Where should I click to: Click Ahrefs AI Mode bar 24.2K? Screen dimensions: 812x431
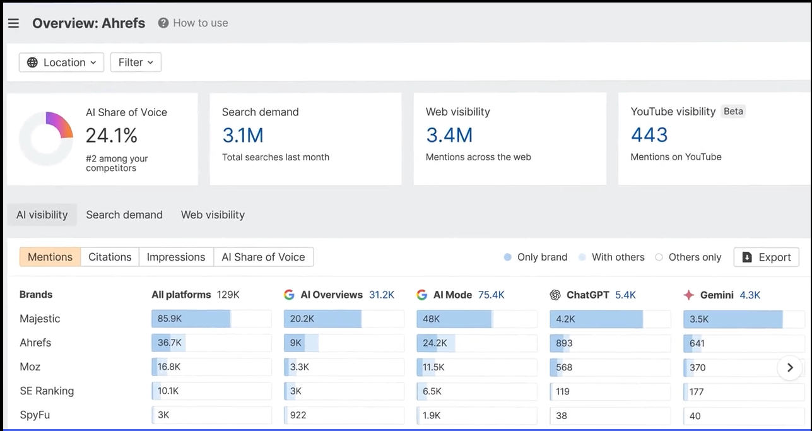click(x=477, y=343)
